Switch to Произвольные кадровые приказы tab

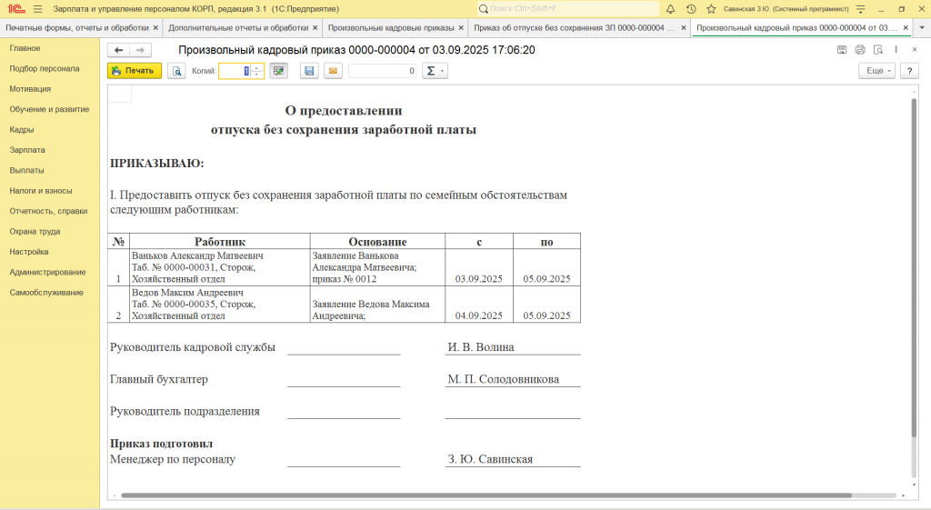391,28
